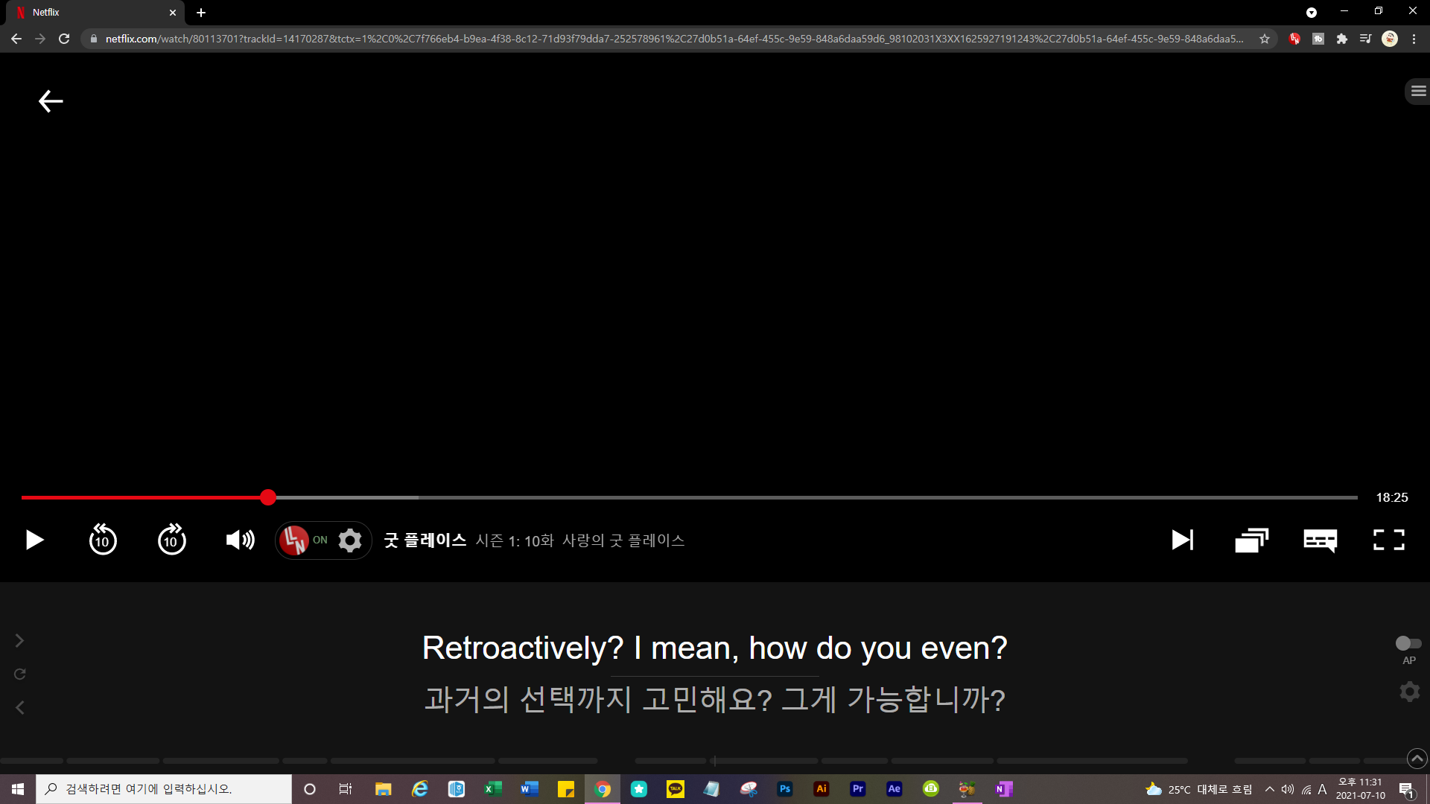The width and height of the screenshot is (1430, 804).
Task: Seek along the video progress bar
Action: tap(689, 497)
